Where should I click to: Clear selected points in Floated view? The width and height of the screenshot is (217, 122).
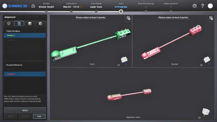tap(211, 18)
